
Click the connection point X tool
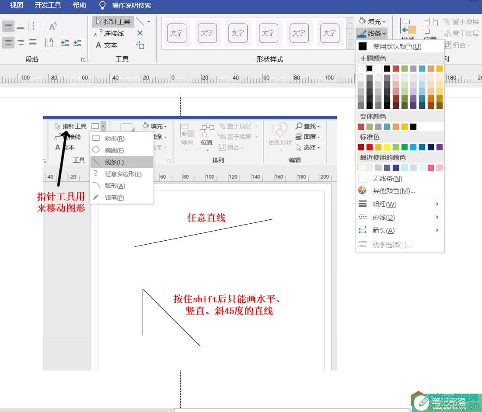pos(140,33)
